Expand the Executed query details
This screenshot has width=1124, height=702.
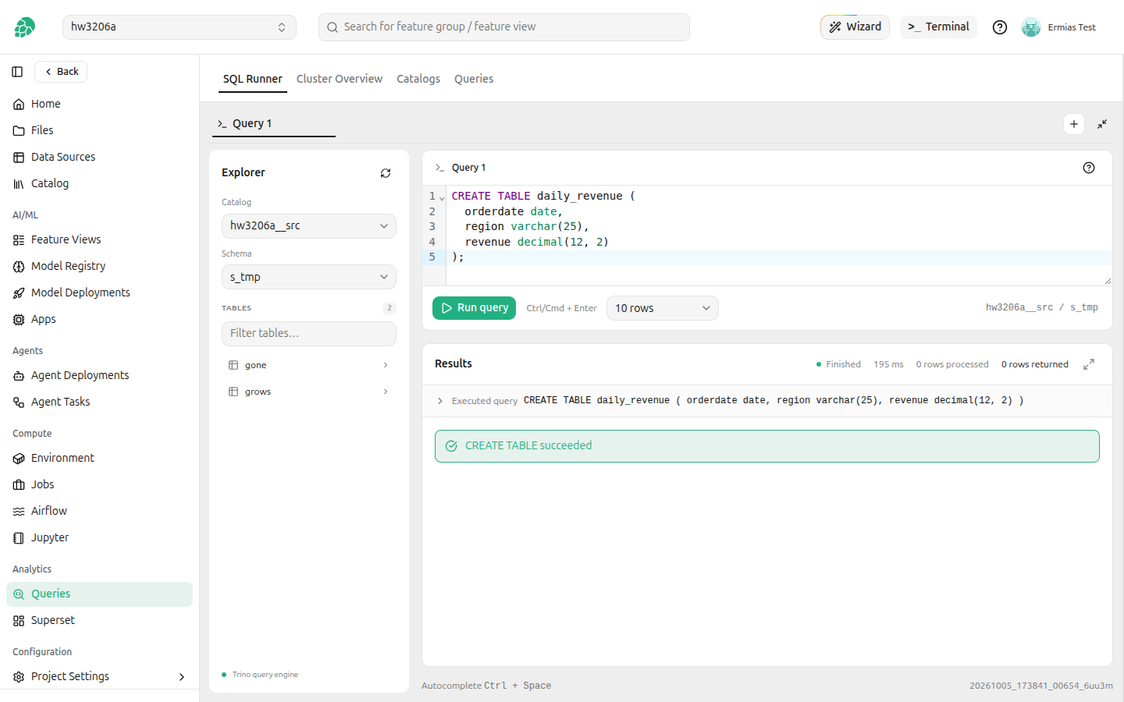[440, 401]
